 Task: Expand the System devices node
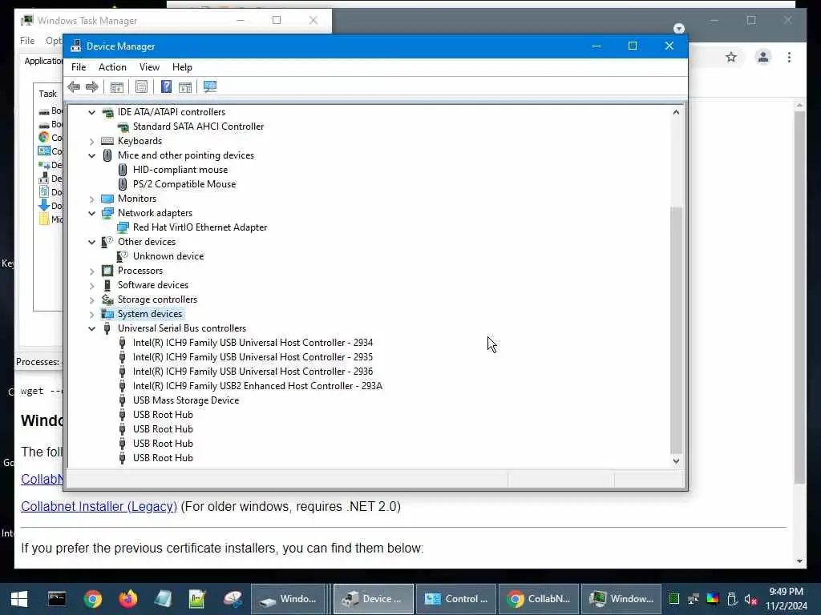(x=92, y=314)
